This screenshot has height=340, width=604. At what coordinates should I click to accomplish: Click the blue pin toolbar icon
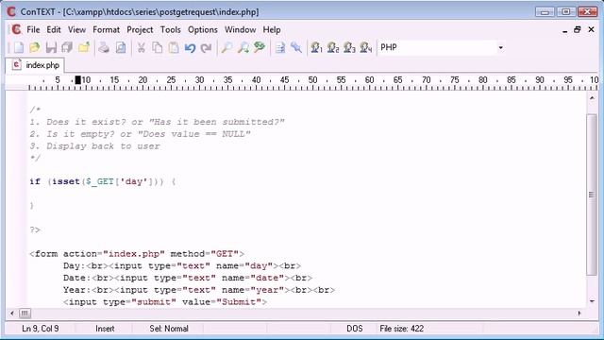(296, 48)
